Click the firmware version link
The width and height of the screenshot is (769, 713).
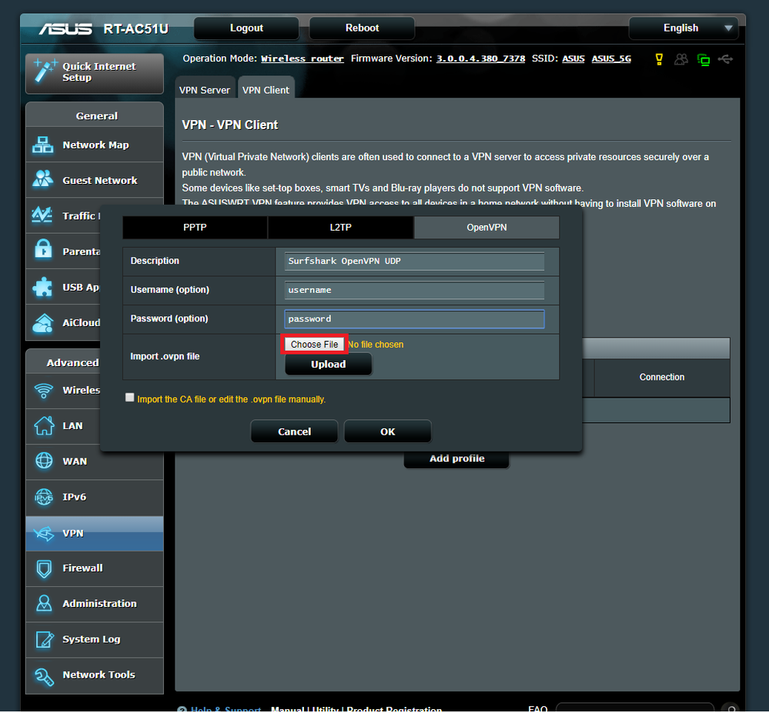point(480,58)
